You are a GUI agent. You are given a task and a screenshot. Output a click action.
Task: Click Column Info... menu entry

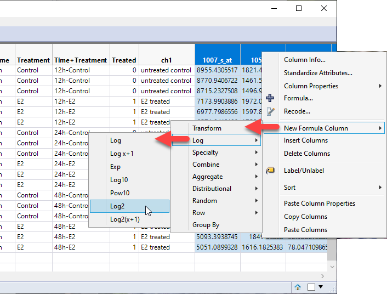tap(304, 60)
